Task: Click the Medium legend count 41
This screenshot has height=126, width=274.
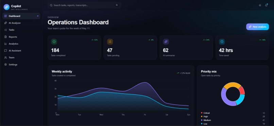Action: pos(264,120)
